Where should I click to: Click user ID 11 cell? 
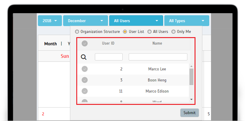(121, 91)
